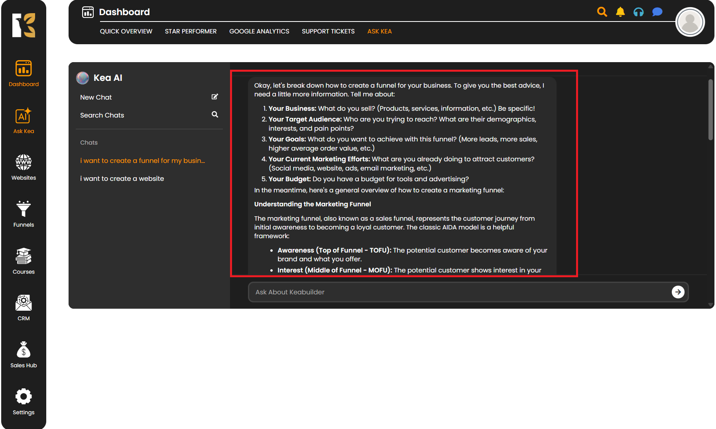716x429 pixels.
Task: Start a New Chat with edit icon
Action: click(214, 97)
